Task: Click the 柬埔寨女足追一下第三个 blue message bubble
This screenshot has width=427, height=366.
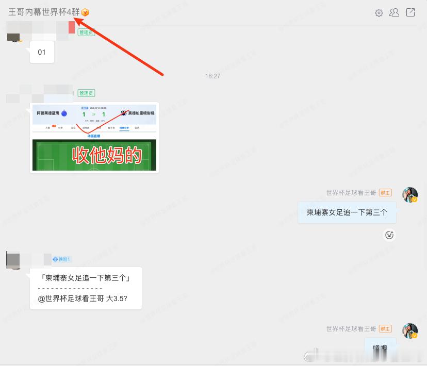Action: click(347, 212)
